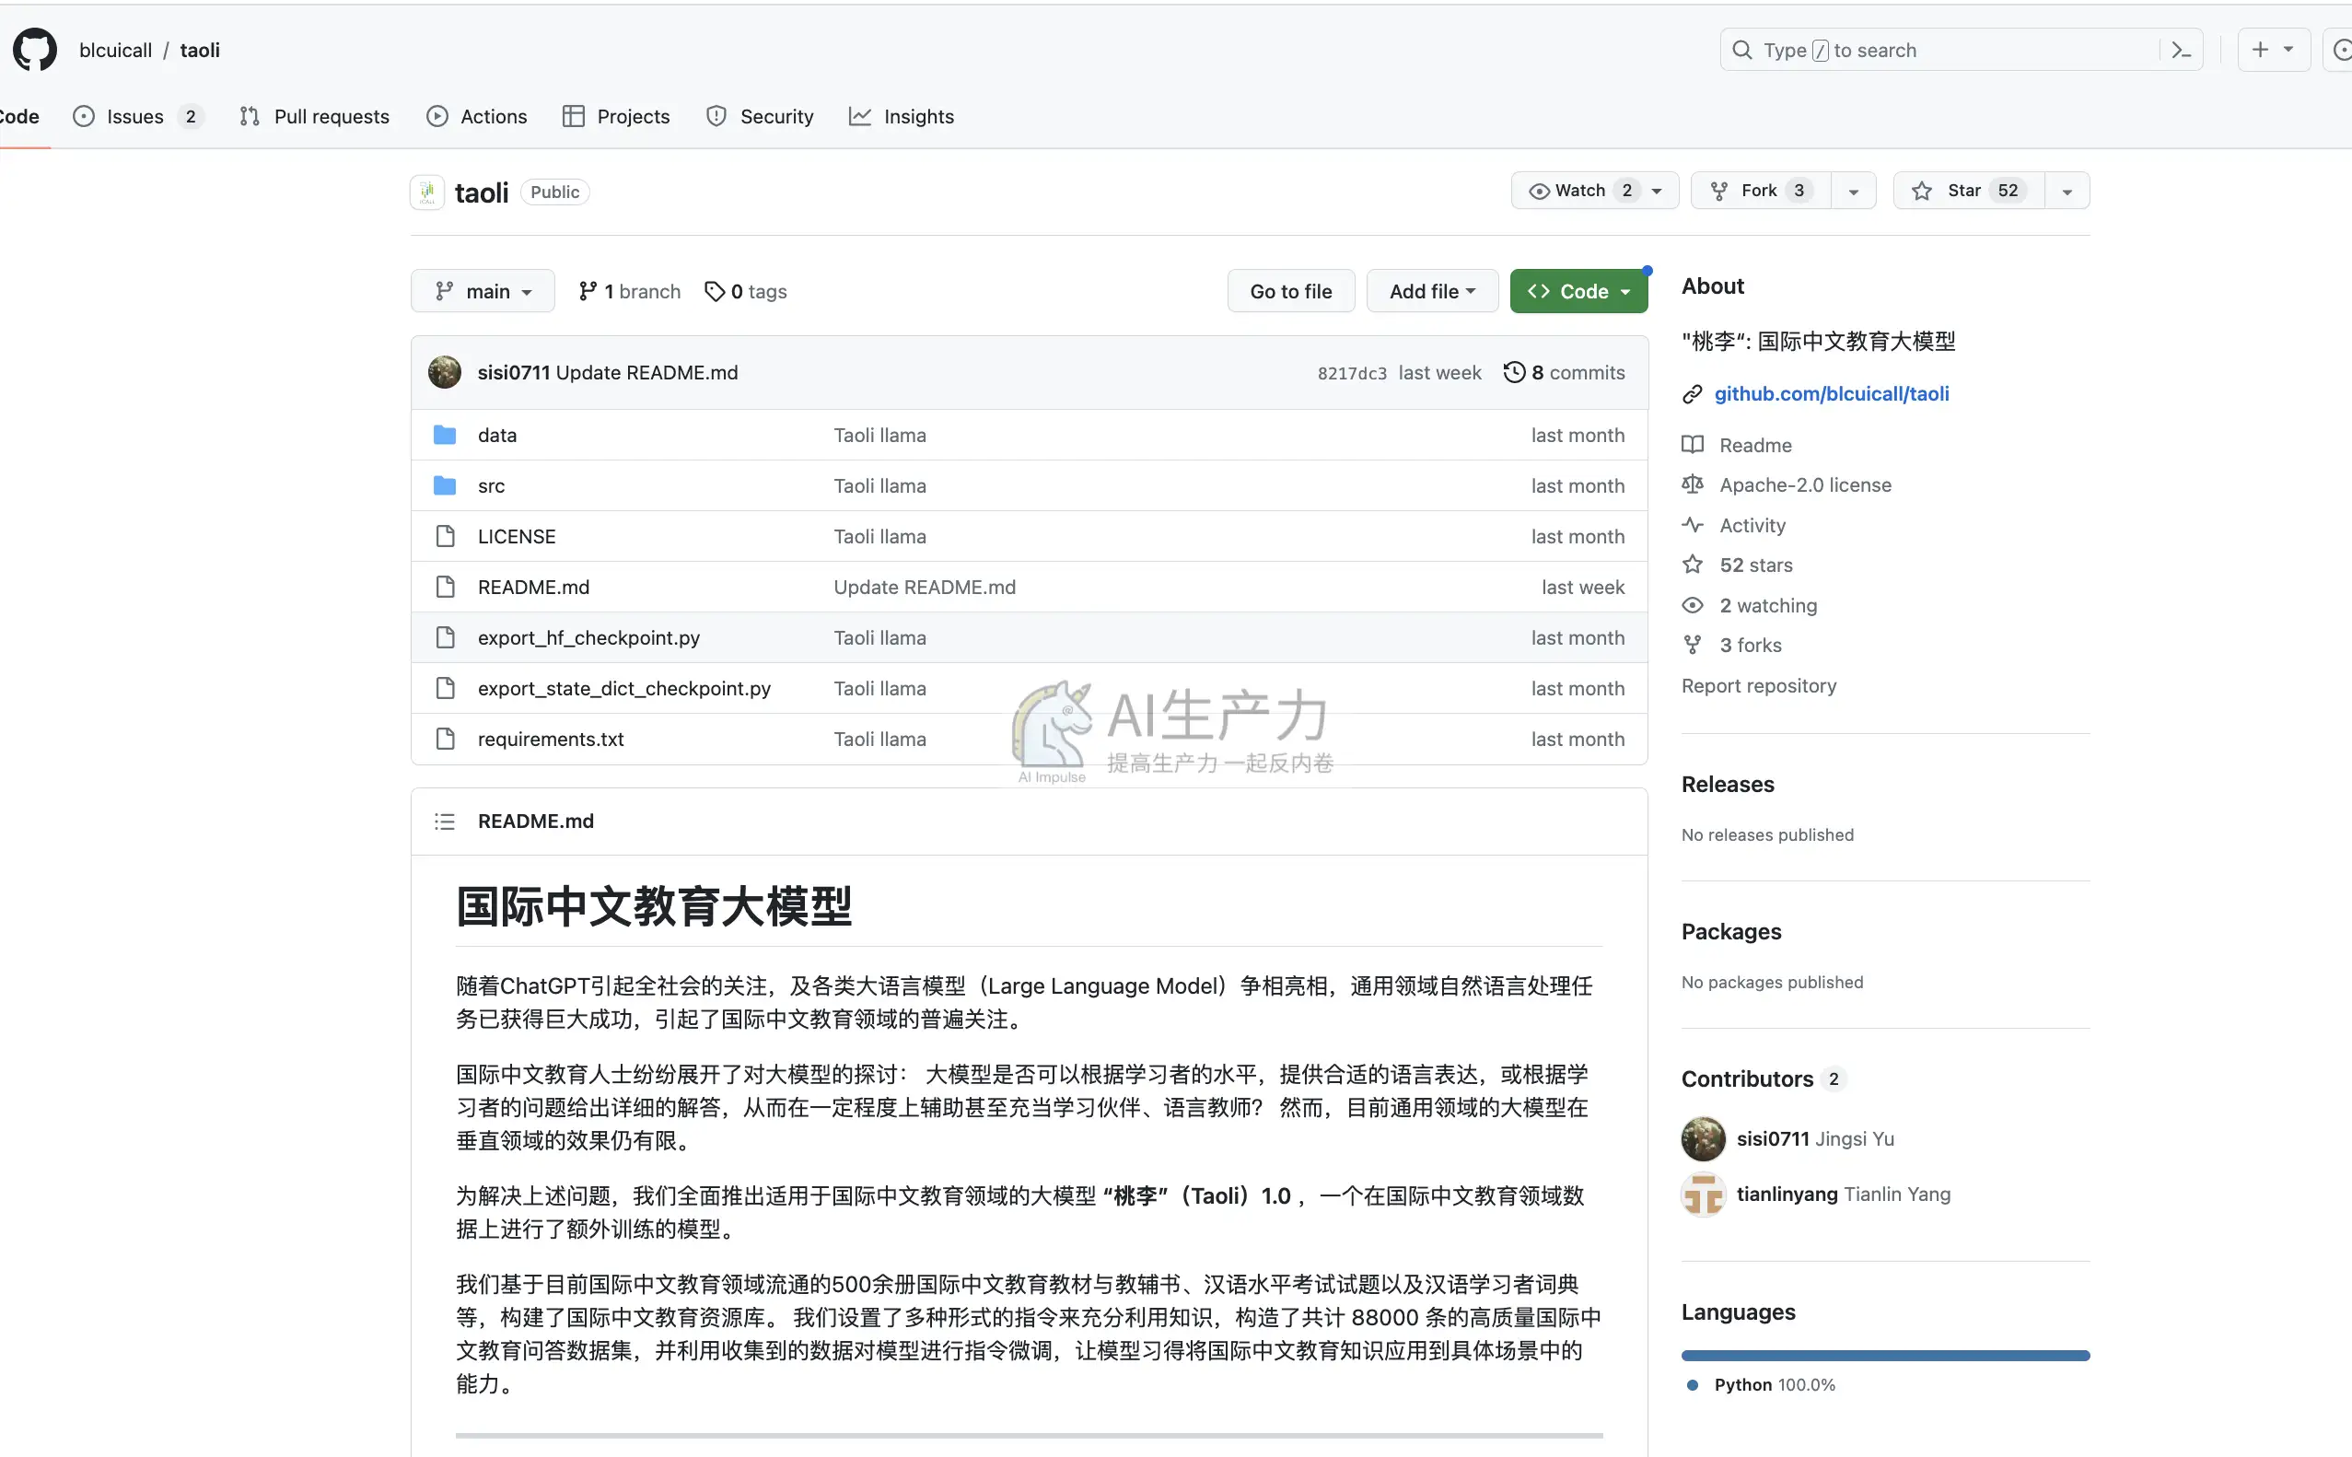Switch to the Security tab

761,117
